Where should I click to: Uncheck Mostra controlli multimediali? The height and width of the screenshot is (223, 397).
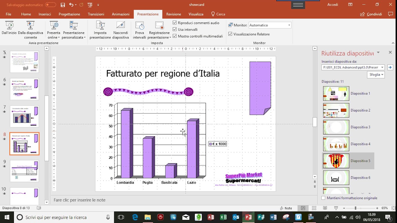point(175,36)
